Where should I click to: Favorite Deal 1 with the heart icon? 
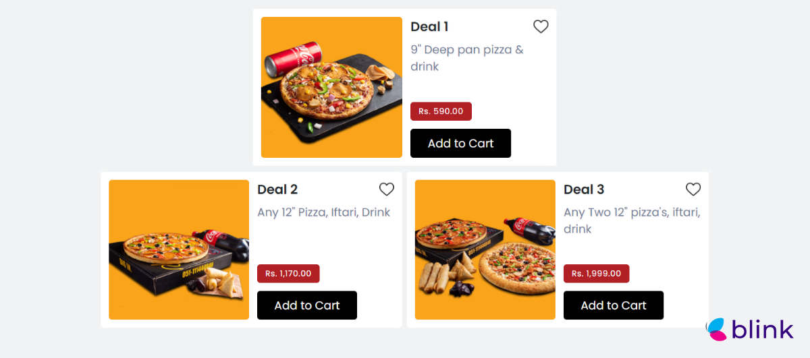pyautogui.click(x=541, y=27)
